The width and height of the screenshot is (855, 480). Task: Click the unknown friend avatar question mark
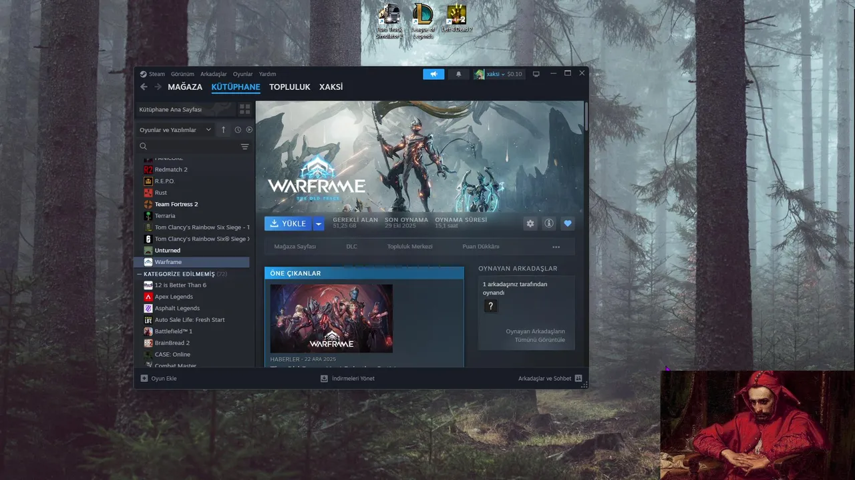click(x=490, y=306)
